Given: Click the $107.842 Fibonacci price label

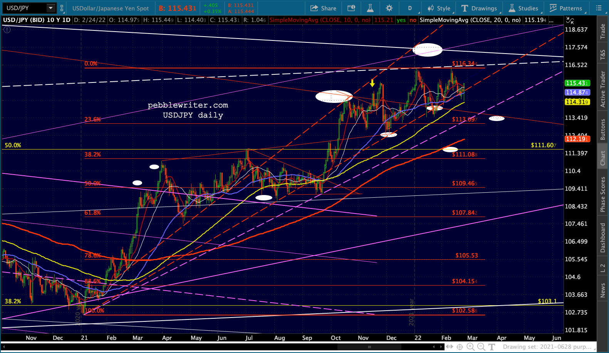Looking at the screenshot, I should tap(465, 213).
